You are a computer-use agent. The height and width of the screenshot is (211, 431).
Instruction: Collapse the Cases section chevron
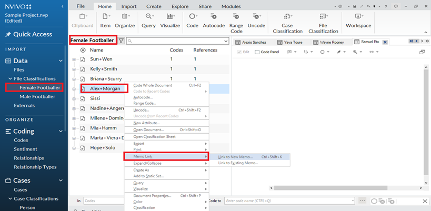click(61, 180)
